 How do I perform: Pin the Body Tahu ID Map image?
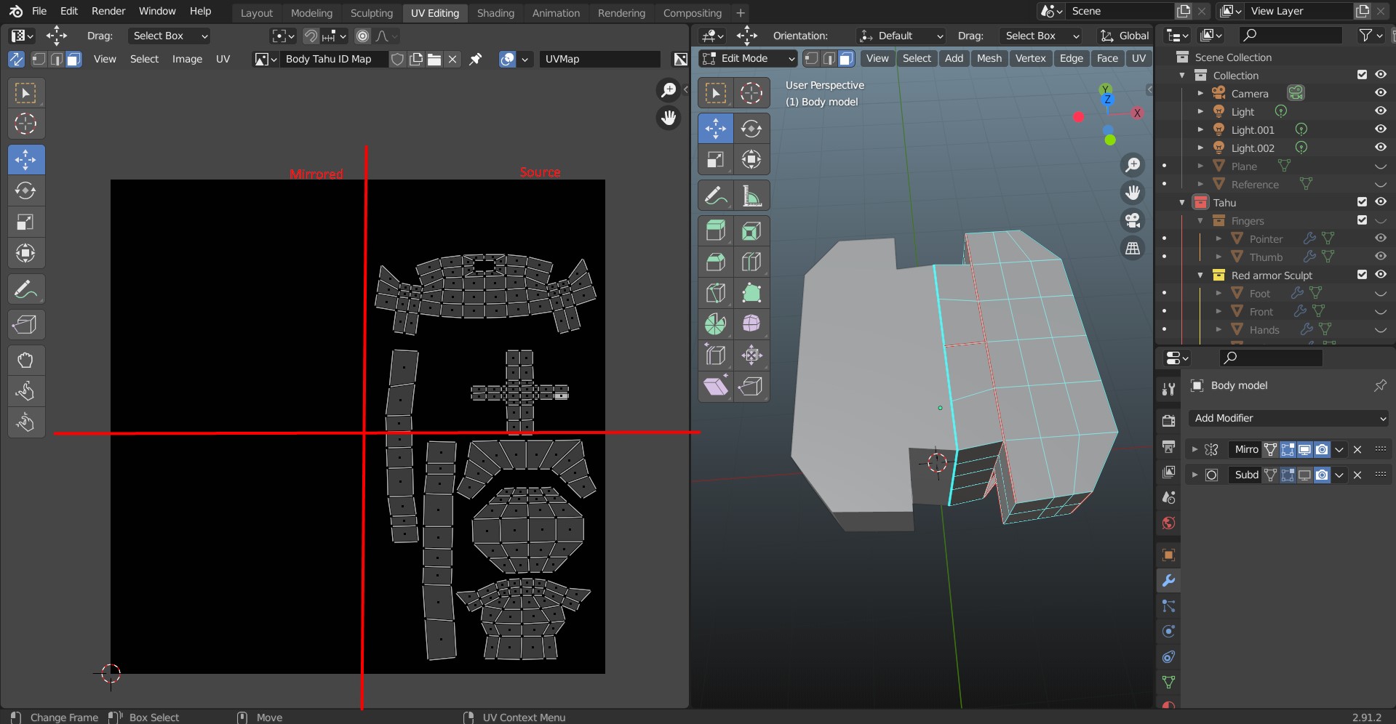click(476, 60)
